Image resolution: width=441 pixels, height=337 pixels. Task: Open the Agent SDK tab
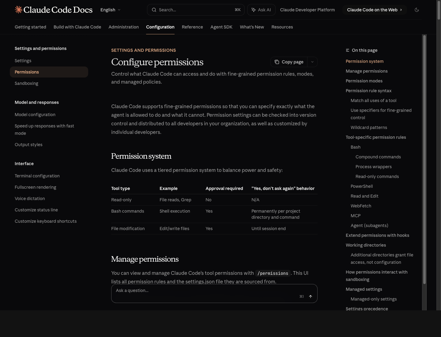coord(221,27)
